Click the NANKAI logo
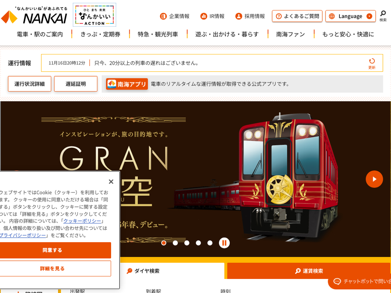This screenshot has height=293, width=391. pos(34,15)
